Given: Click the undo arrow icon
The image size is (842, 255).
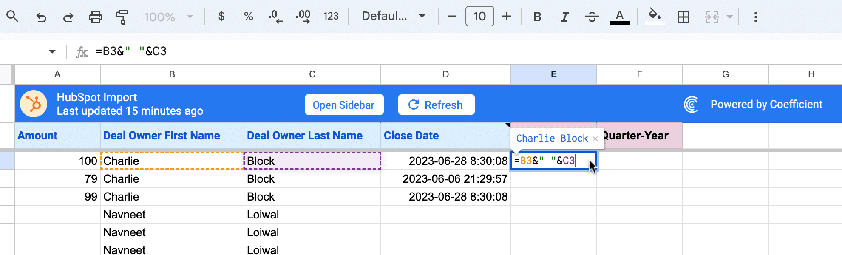Looking at the screenshot, I should (x=41, y=17).
